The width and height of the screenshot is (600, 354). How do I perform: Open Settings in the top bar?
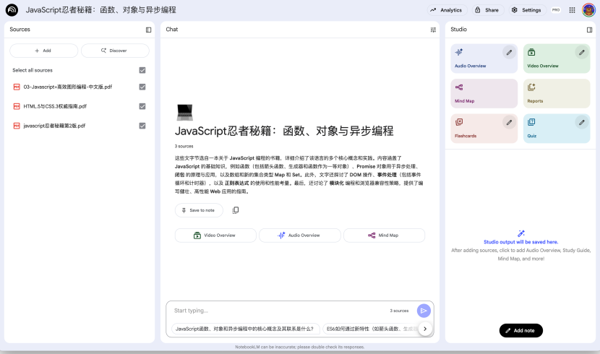coord(527,10)
